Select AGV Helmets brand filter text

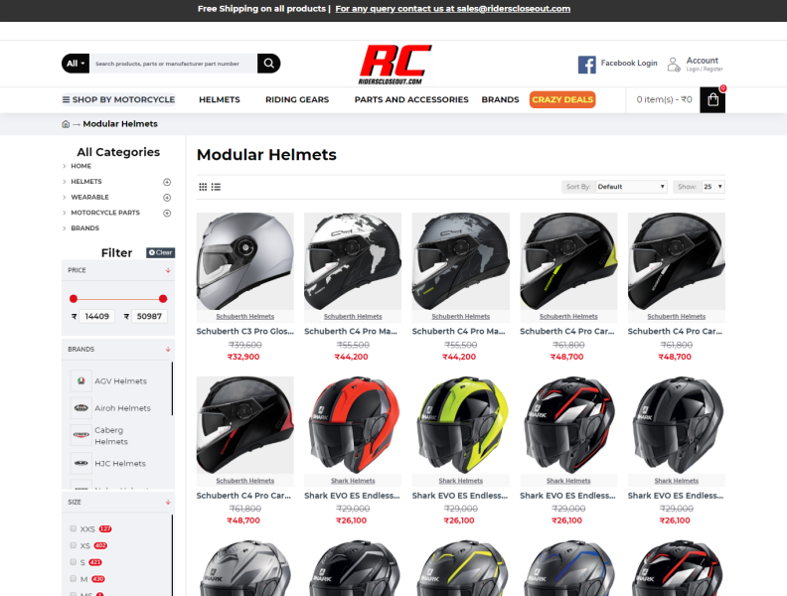[x=121, y=380]
